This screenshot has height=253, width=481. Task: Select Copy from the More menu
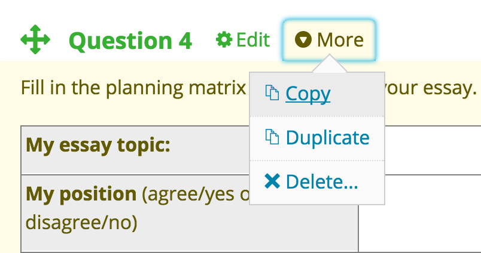coord(317,94)
